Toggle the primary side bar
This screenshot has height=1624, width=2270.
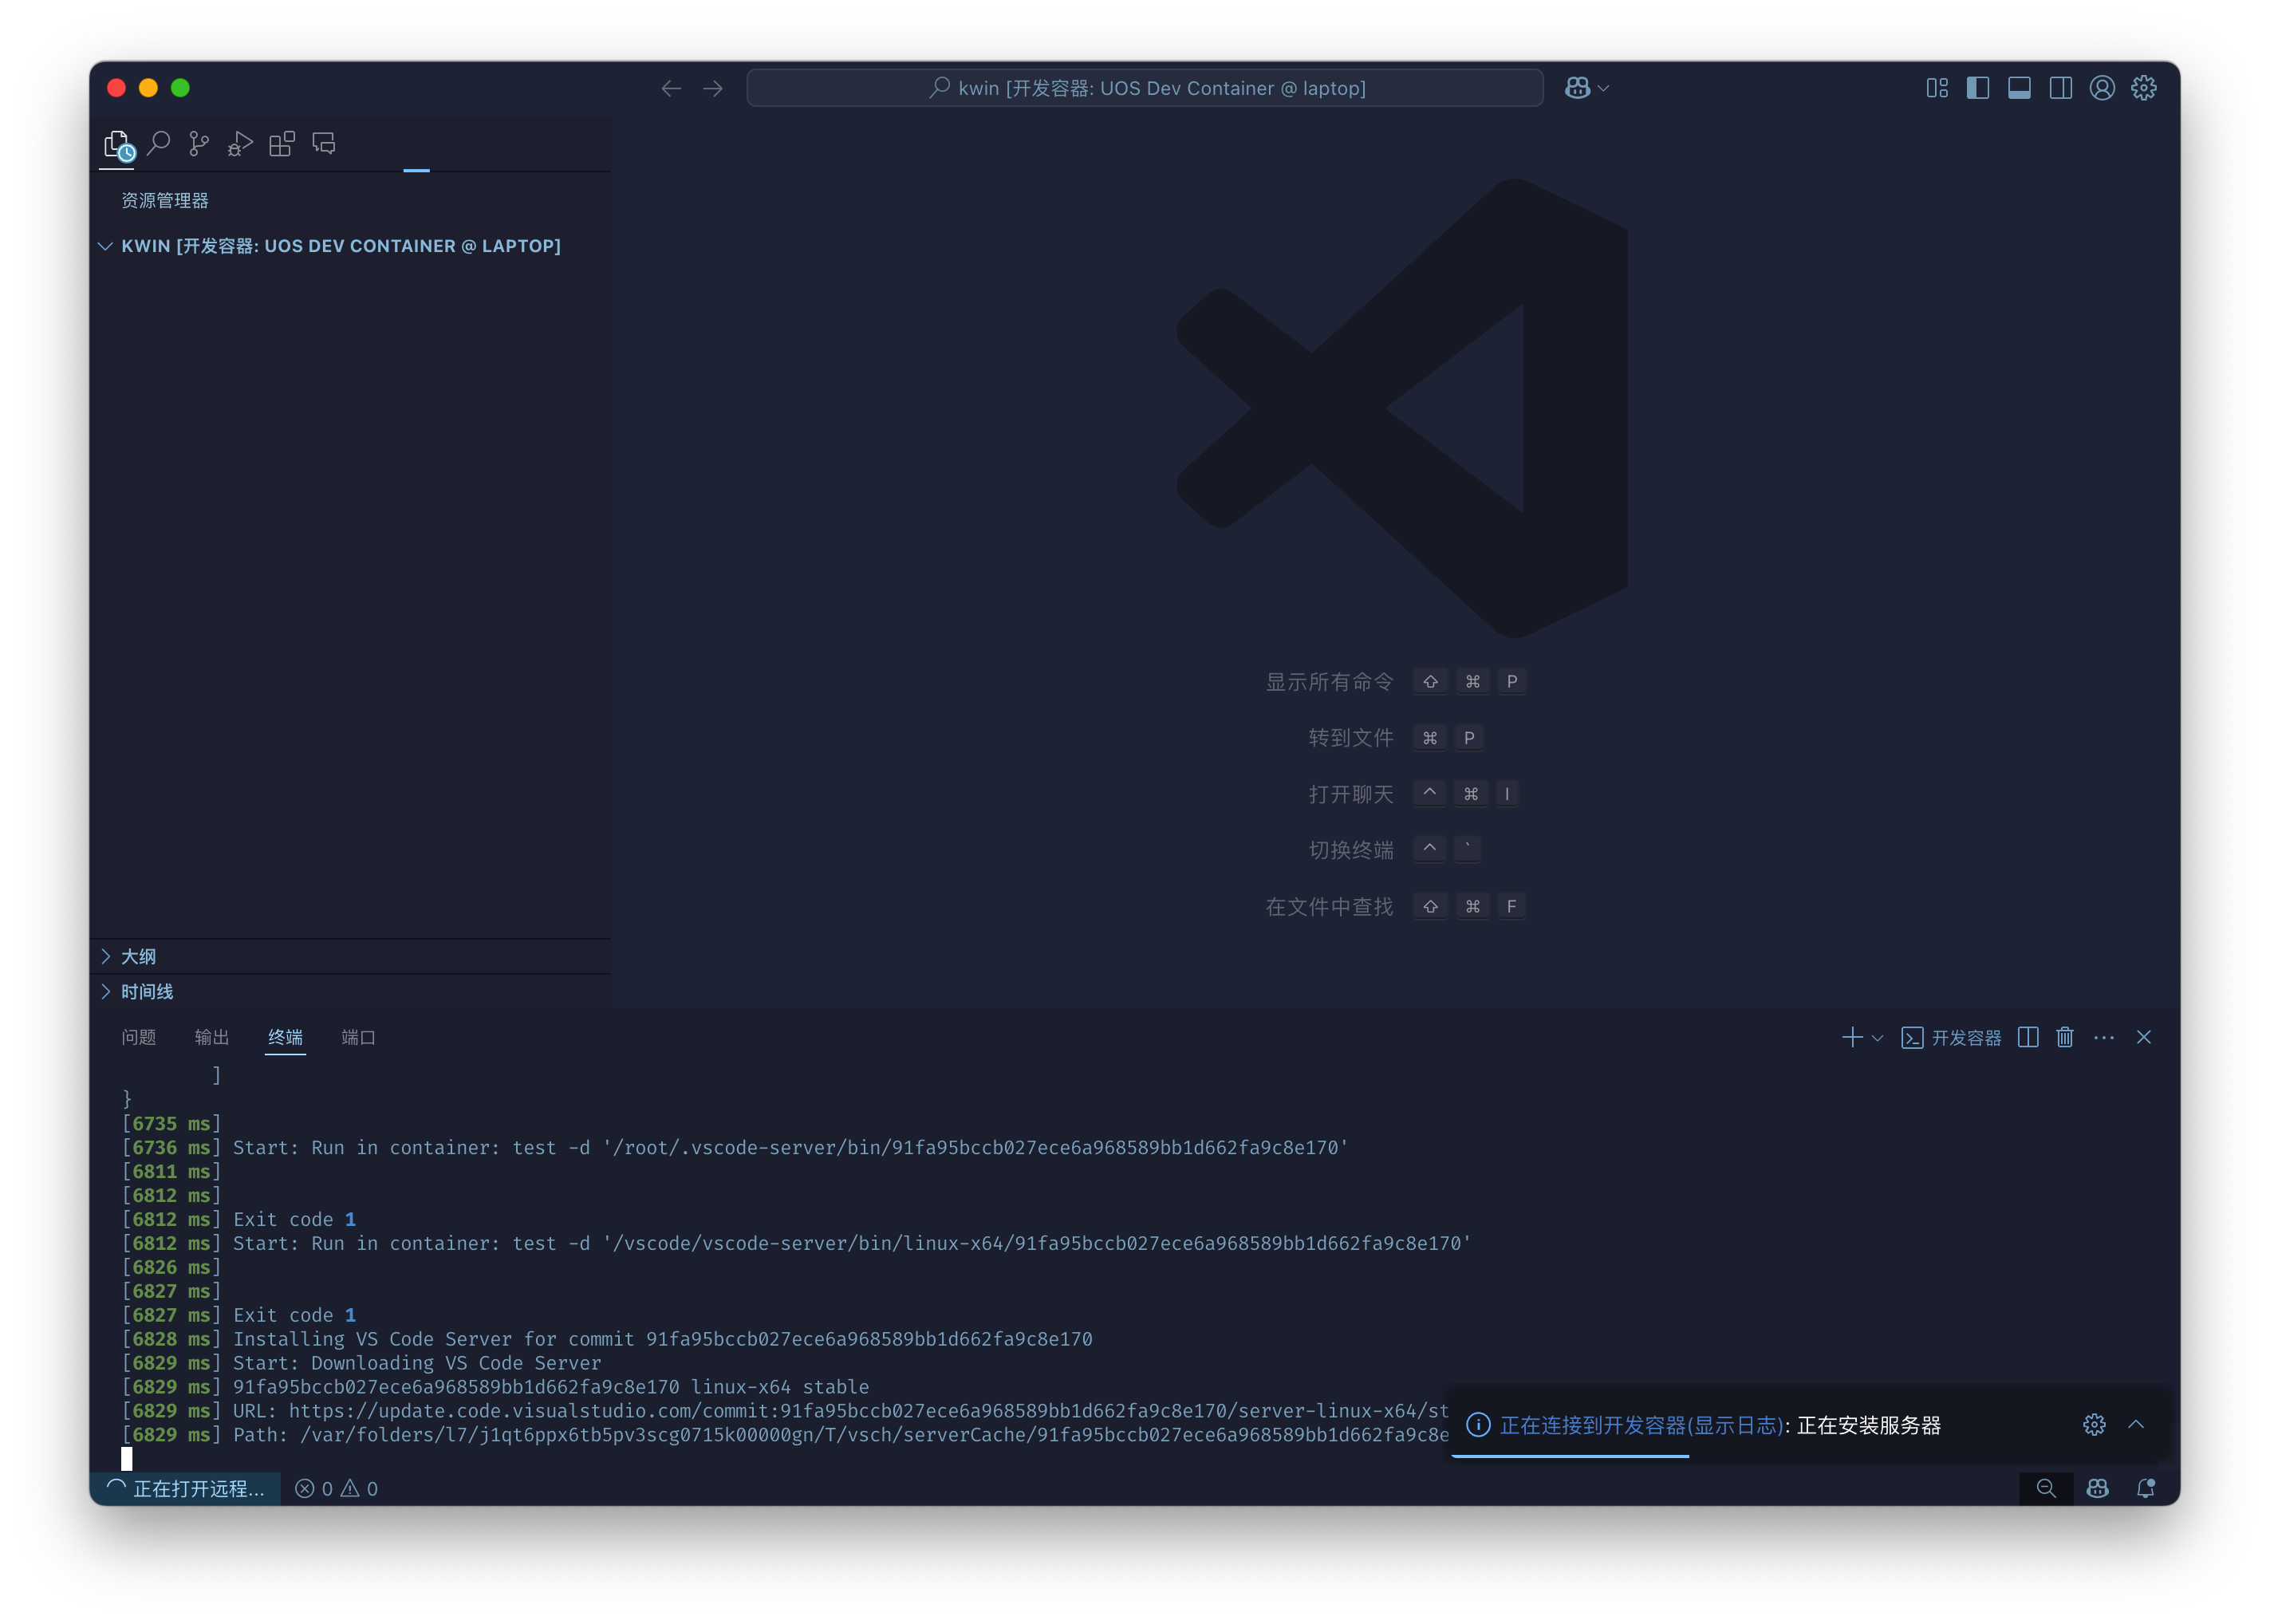(1977, 88)
